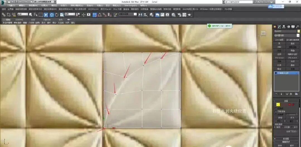Activate the Select and Rotate tool
The image size is (301, 147).
[57, 15]
